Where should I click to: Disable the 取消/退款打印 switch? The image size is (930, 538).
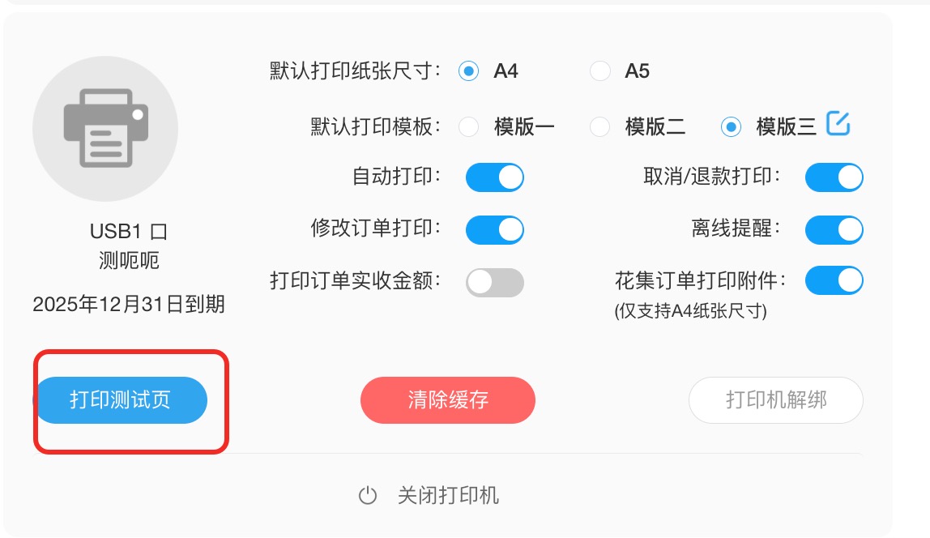[834, 177]
